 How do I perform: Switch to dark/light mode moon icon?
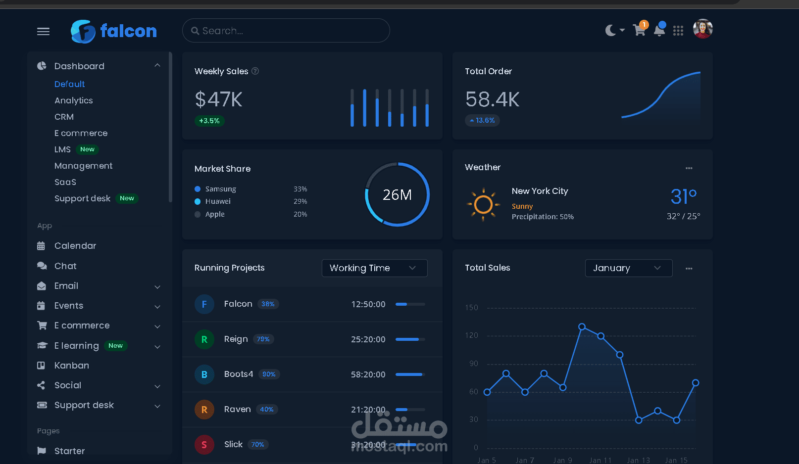(x=610, y=30)
